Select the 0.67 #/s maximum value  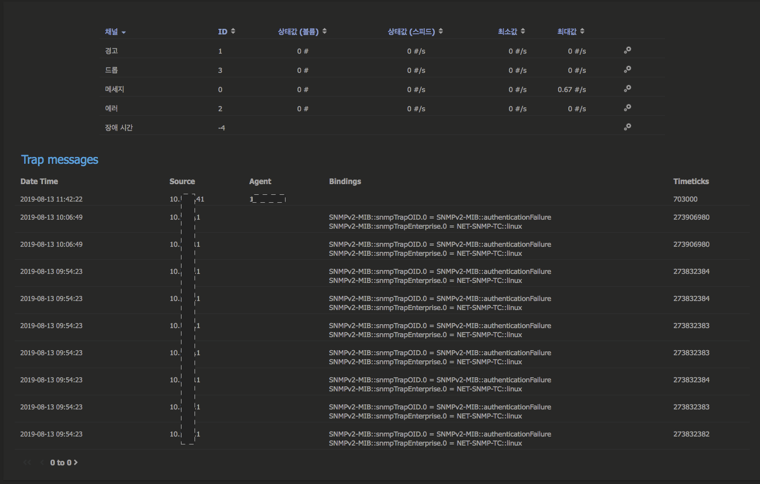pos(572,89)
